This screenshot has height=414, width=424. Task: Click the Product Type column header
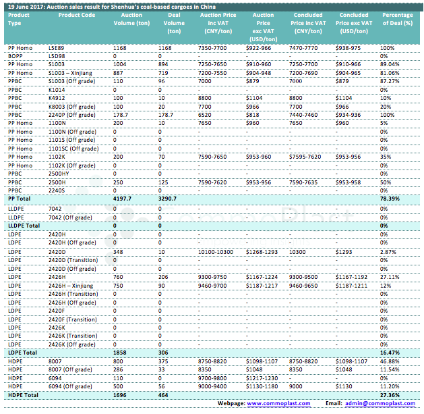coord(19,18)
